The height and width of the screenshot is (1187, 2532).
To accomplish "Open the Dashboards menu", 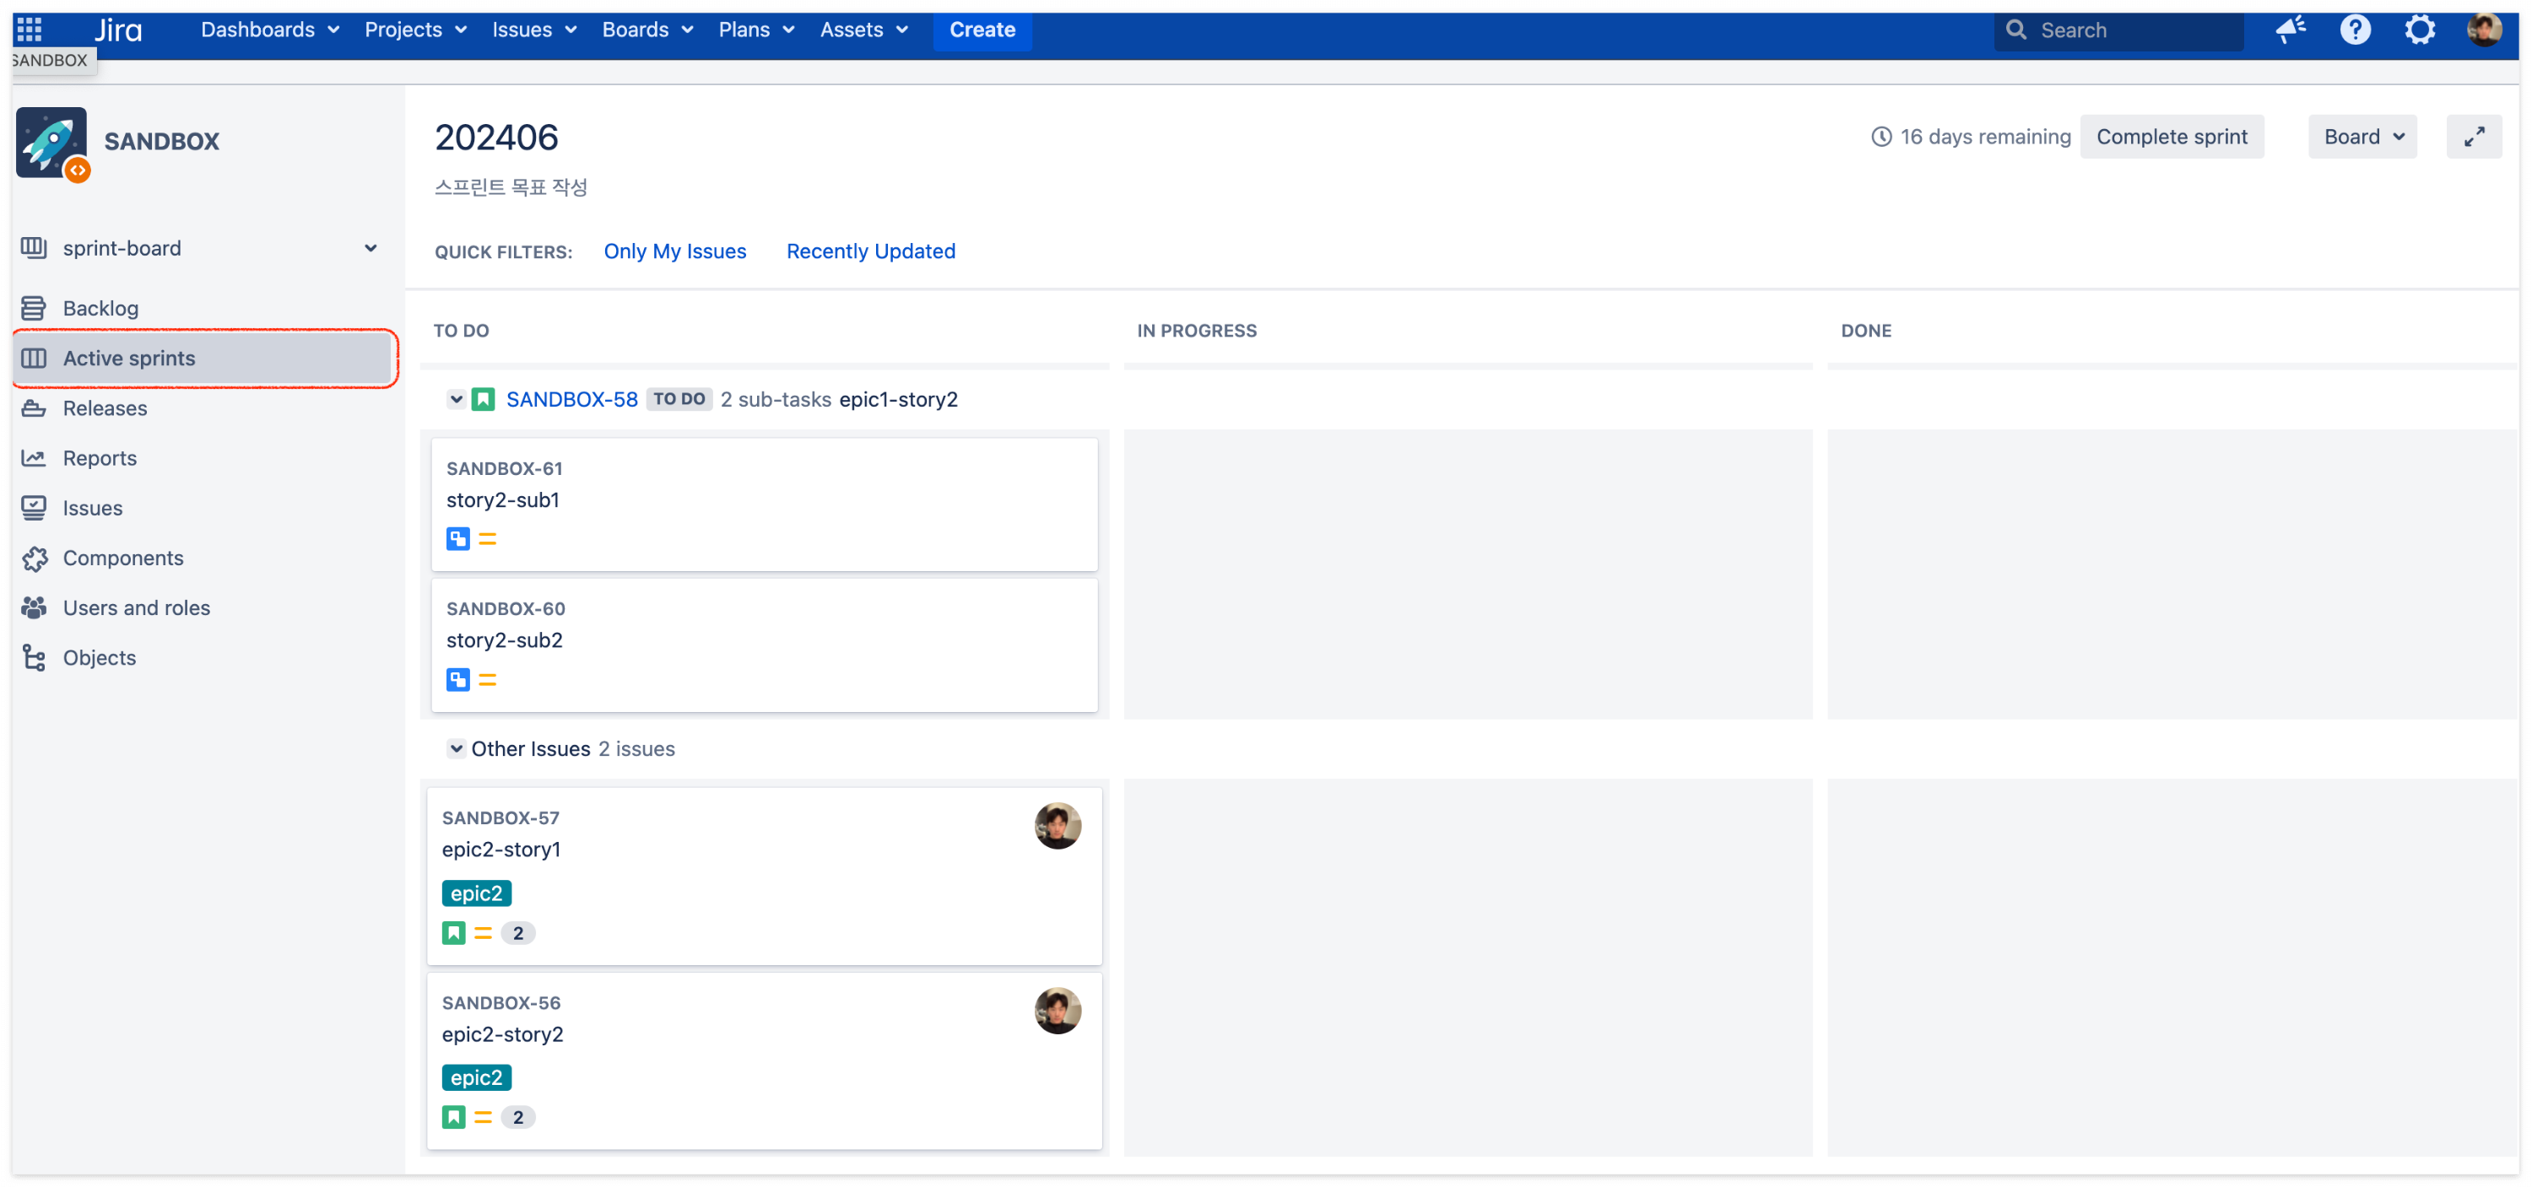I will pos(269,30).
